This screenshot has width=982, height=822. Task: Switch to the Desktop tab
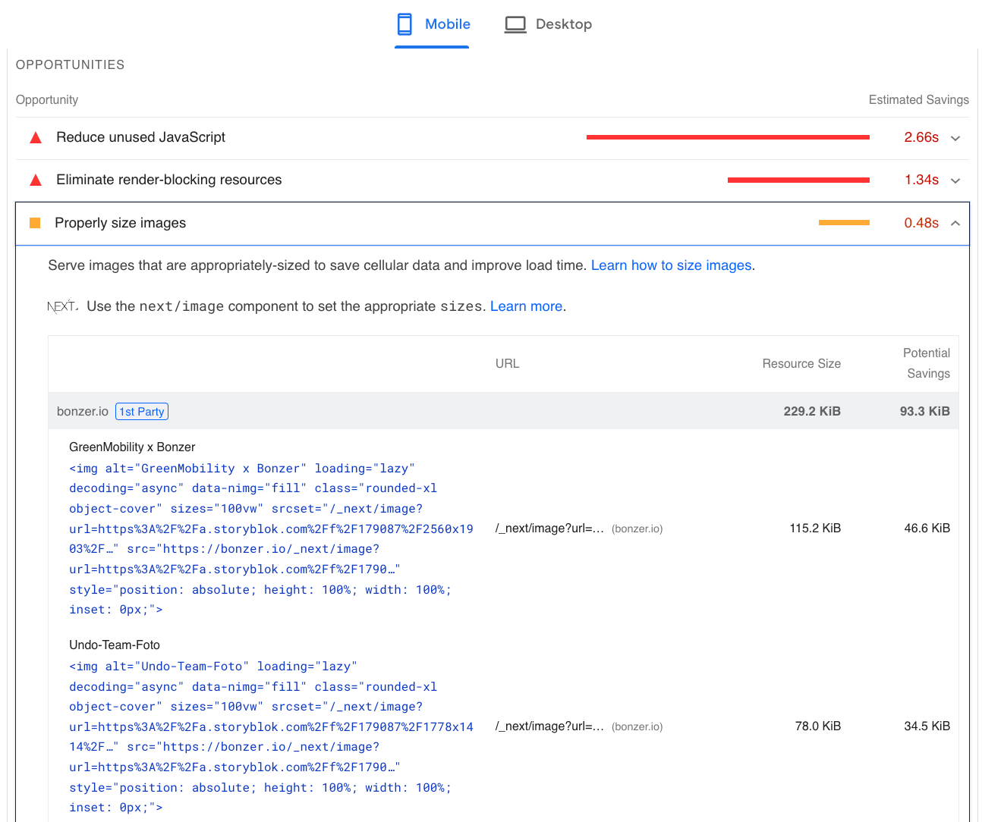548,24
